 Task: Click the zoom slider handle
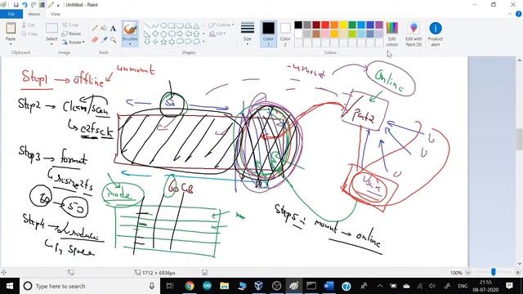click(x=494, y=272)
